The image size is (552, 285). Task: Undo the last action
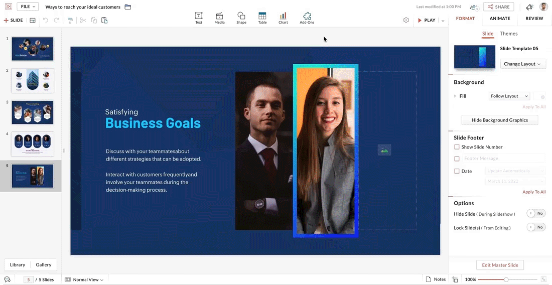[45, 21]
